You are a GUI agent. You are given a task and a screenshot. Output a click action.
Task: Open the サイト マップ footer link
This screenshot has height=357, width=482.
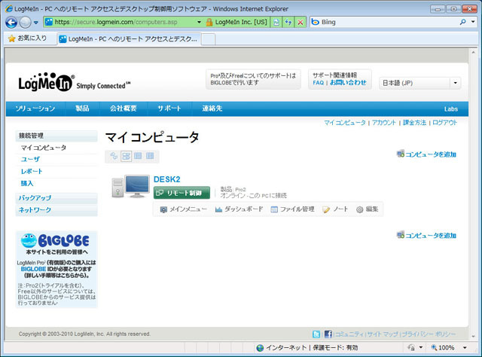point(383,334)
